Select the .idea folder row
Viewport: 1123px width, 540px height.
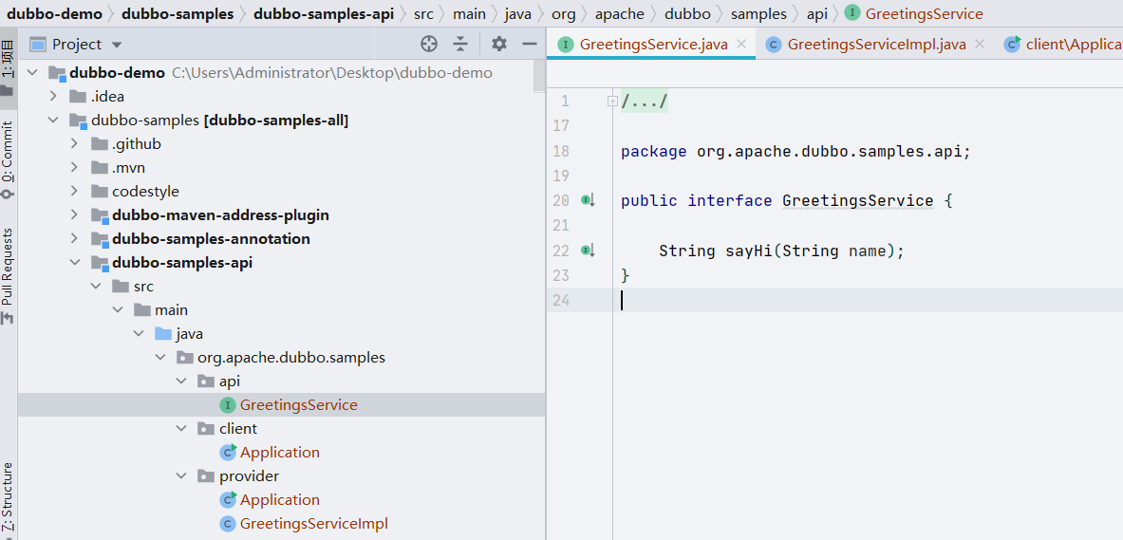pyautogui.click(x=282, y=97)
